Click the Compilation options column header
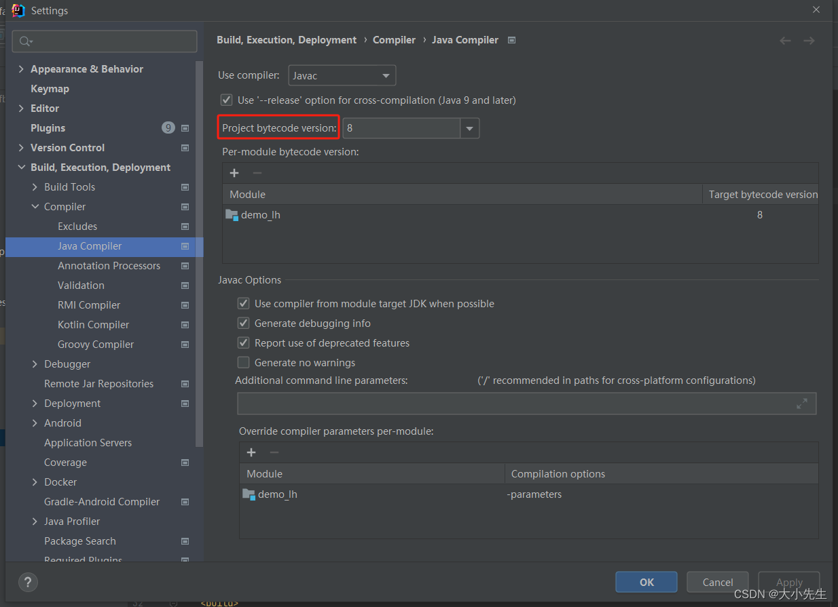Viewport: 838px width, 607px height. pos(661,474)
